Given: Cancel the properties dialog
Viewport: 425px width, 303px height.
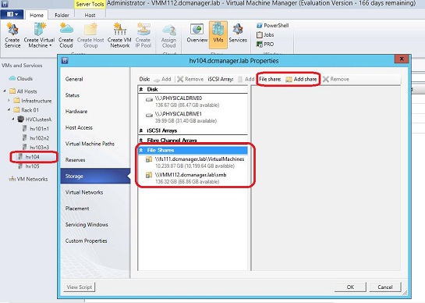Looking at the screenshot, I should tap(385, 287).
